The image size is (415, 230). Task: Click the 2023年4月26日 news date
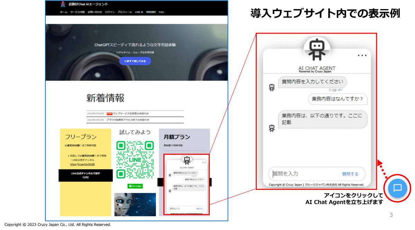pyautogui.click(x=96, y=113)
